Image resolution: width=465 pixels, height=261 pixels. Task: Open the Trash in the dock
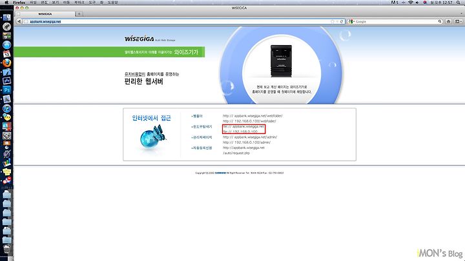[6, 249]
